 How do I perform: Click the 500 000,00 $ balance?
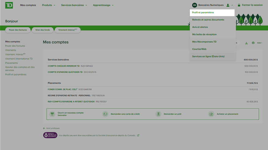251,66
